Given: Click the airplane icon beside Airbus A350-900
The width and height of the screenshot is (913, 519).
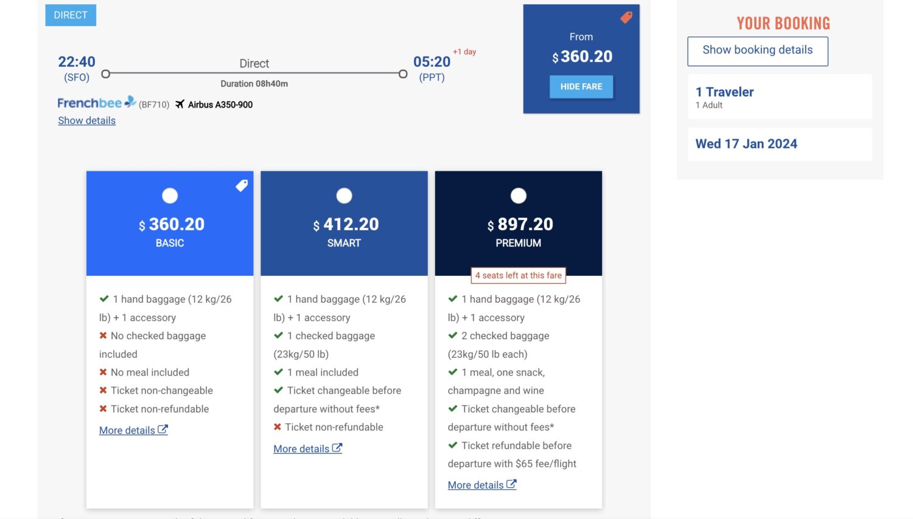Looking at the screenshot, I should tap(180, 105).
